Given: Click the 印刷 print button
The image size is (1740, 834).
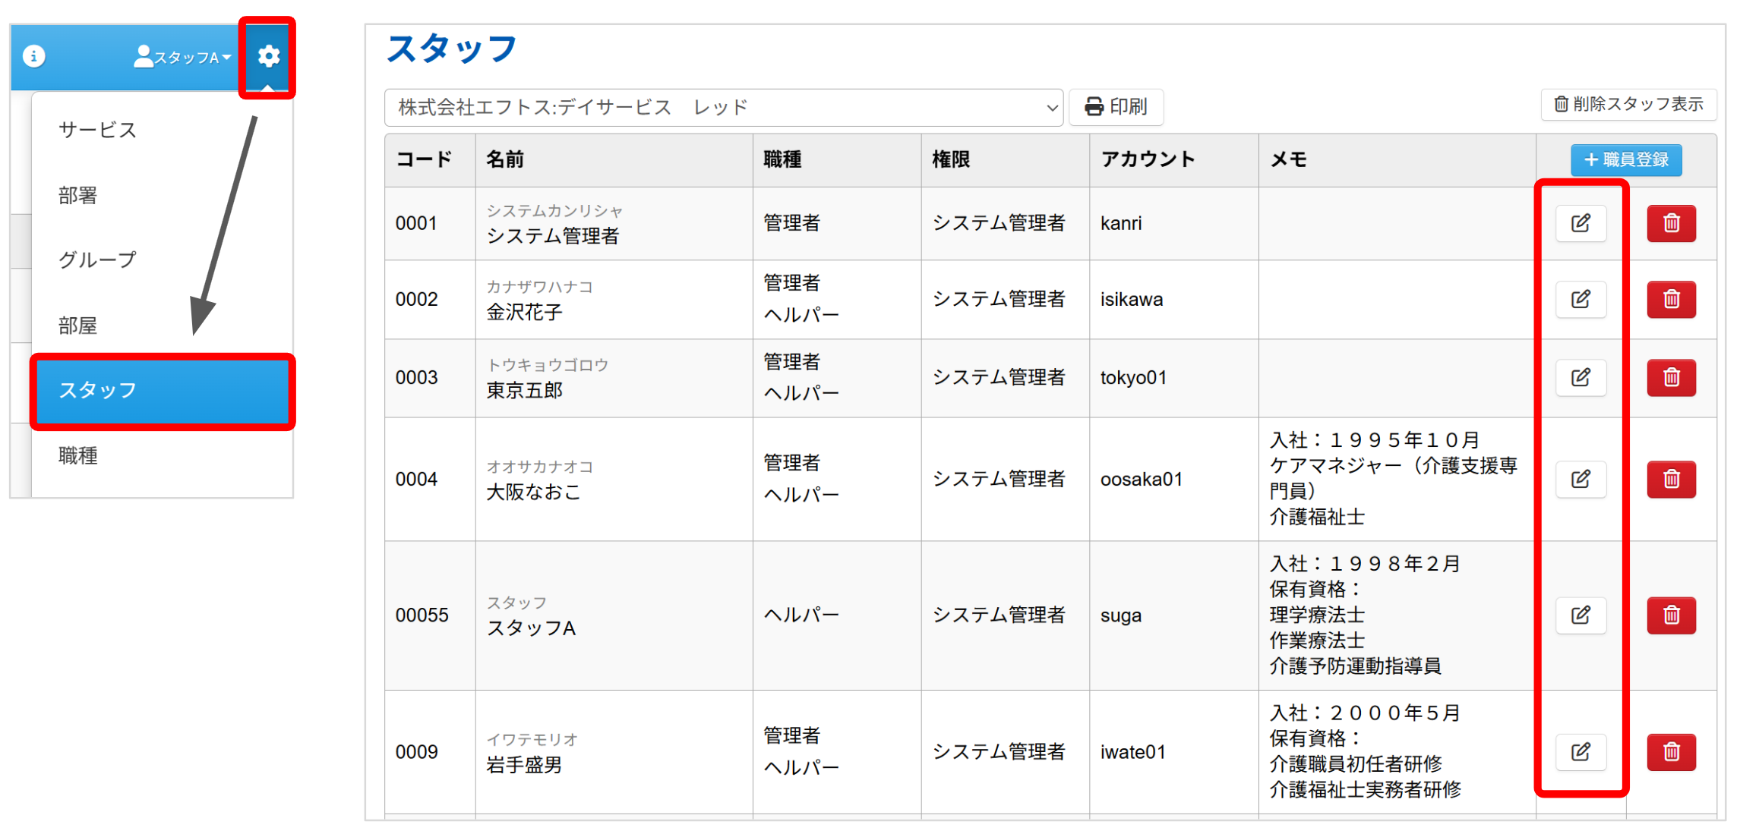Looking at the screenshot, I should point(1116,107).
